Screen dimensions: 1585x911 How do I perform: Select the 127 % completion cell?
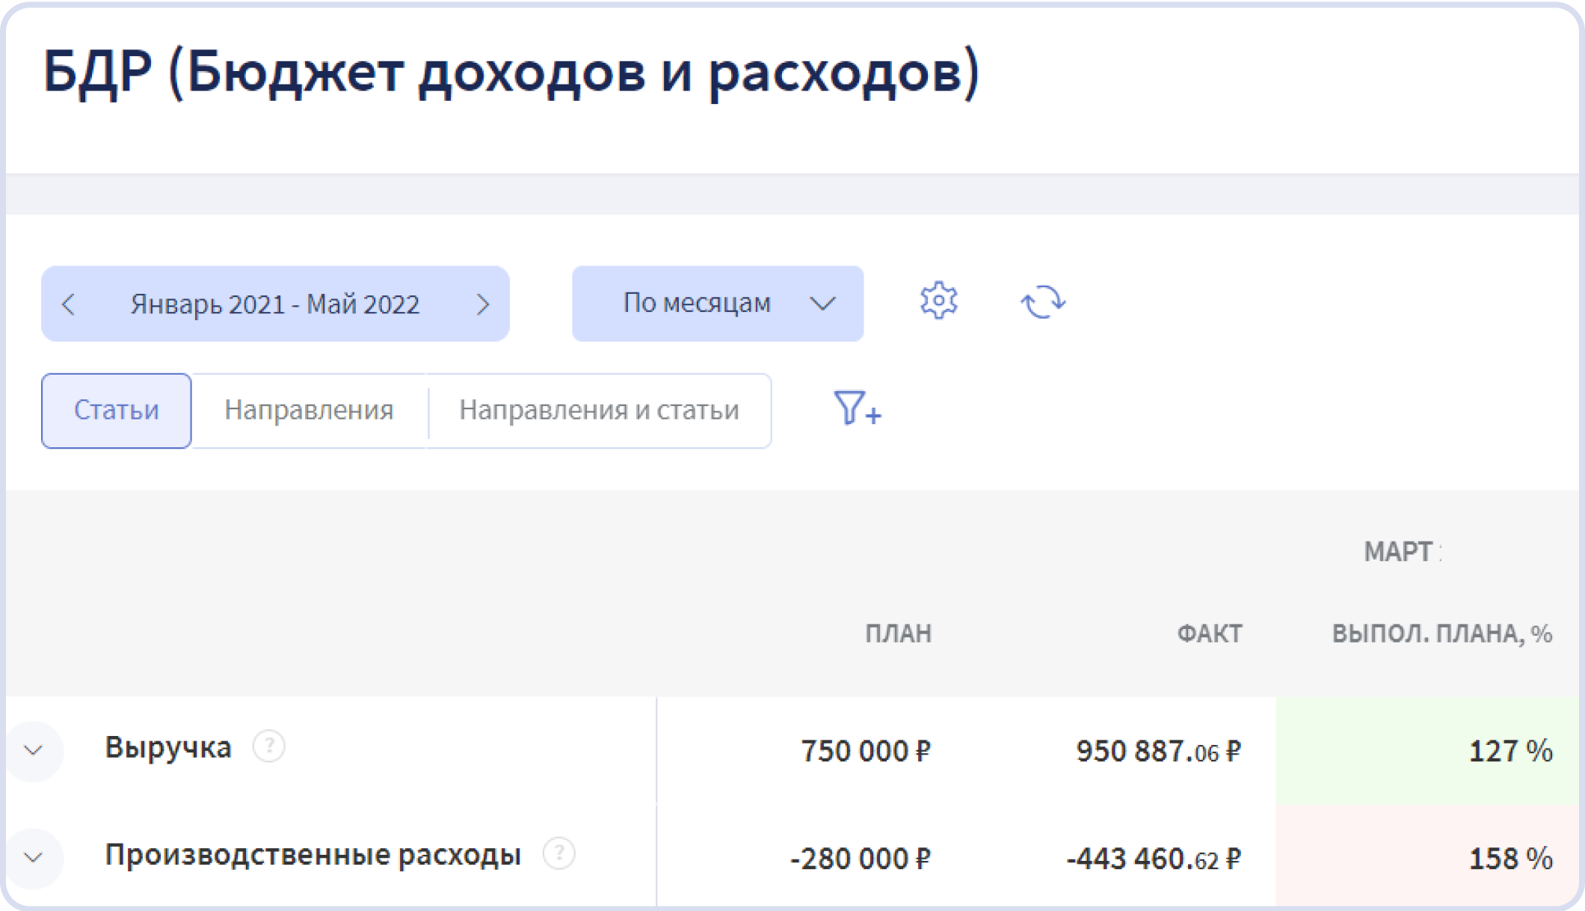pos(1427,751)
